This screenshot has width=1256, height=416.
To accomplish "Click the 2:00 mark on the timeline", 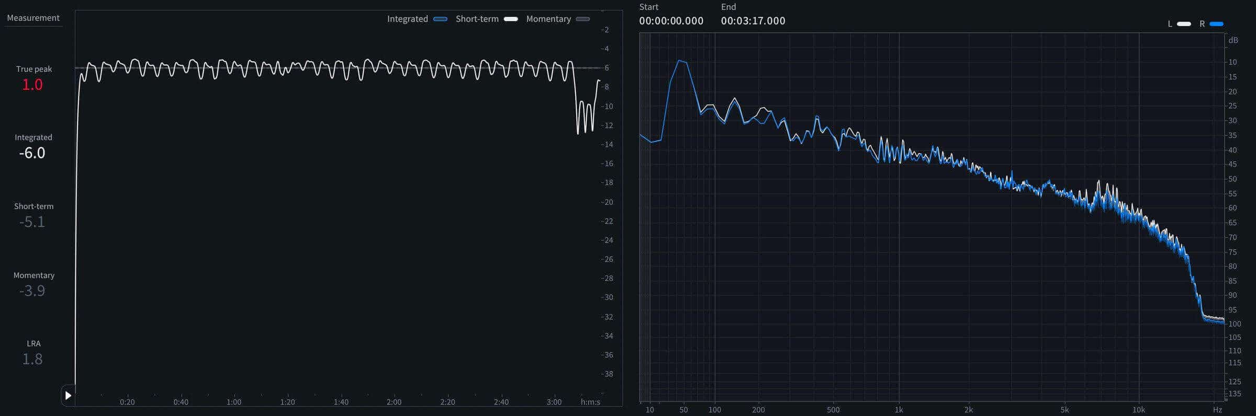I will click(394, 402).
